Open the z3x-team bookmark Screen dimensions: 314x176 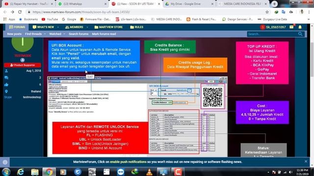[x=131, y=20]
